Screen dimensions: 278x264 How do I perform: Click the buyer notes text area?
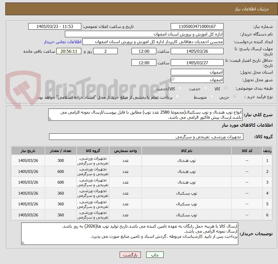pyautogui.click(x=130, y=234)
